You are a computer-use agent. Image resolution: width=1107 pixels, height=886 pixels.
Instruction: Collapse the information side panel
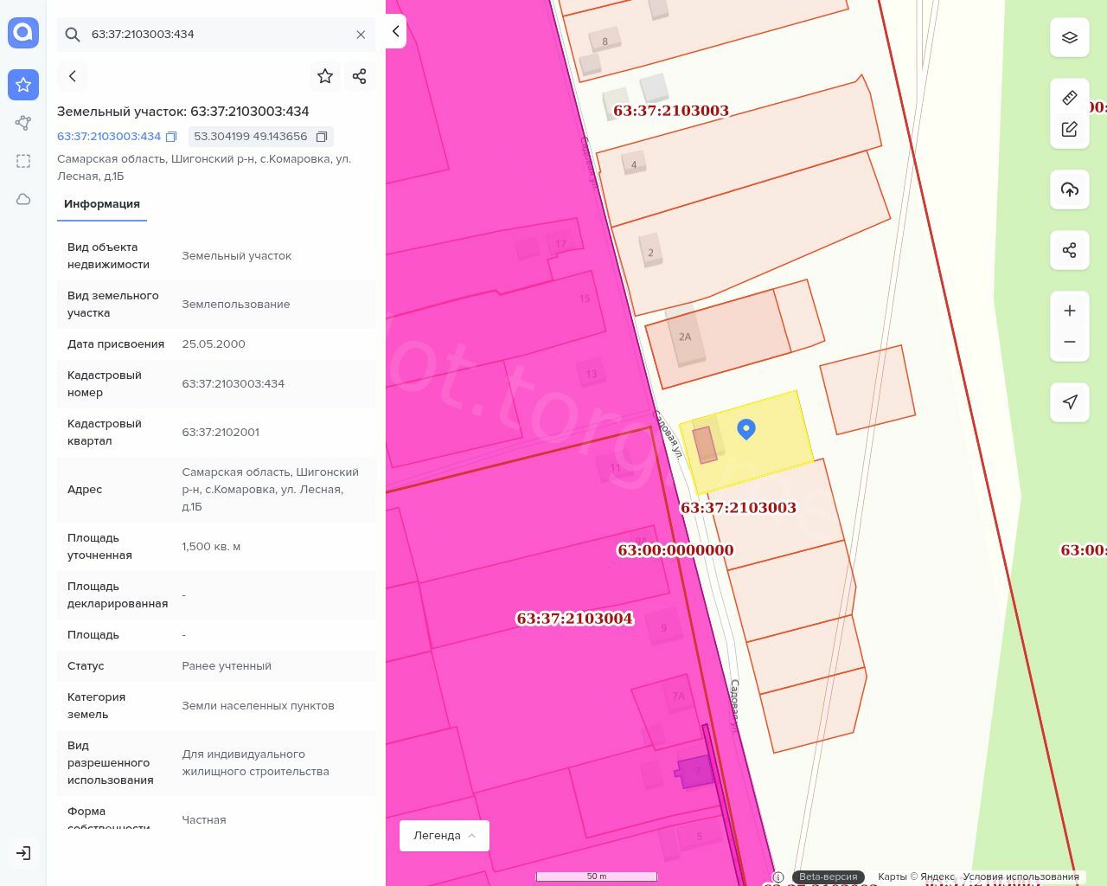click(x=395, y=31)
